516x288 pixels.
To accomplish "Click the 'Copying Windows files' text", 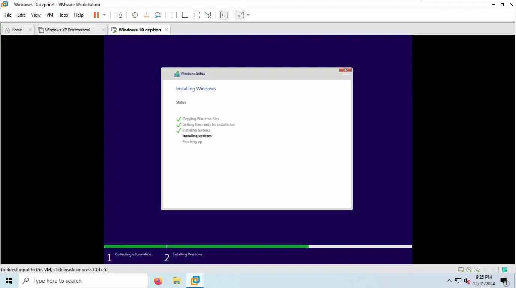I will tap(201, 119).
